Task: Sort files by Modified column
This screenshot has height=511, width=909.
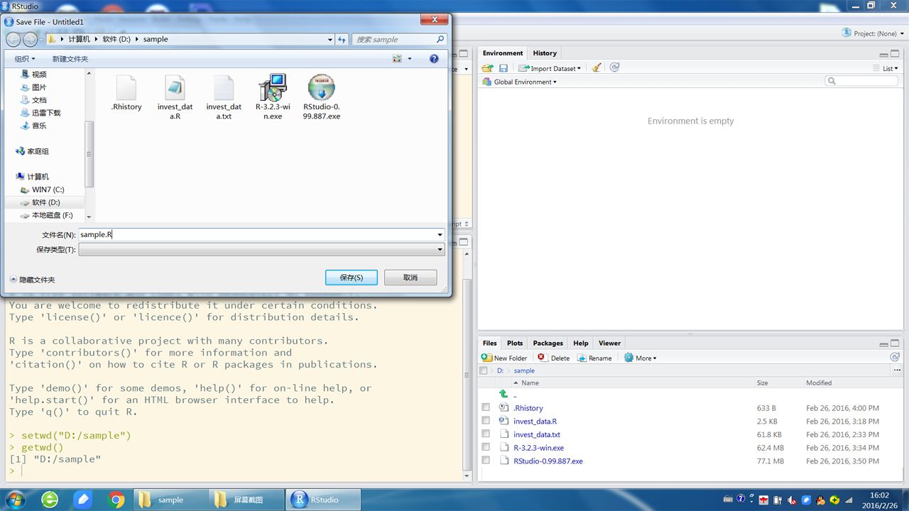Action: [x=818, y=383]
